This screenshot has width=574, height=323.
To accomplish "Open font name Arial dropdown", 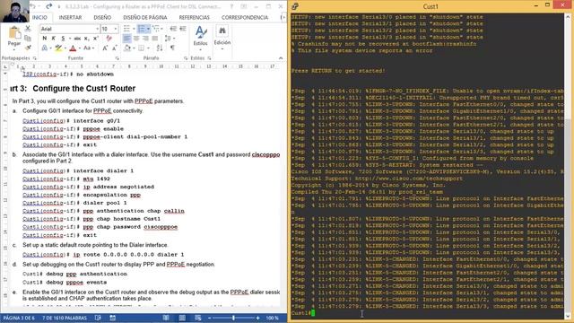I will [x=97, y=29].
